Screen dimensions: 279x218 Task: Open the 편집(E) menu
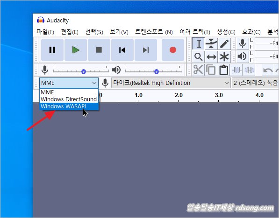pos(70,32)
